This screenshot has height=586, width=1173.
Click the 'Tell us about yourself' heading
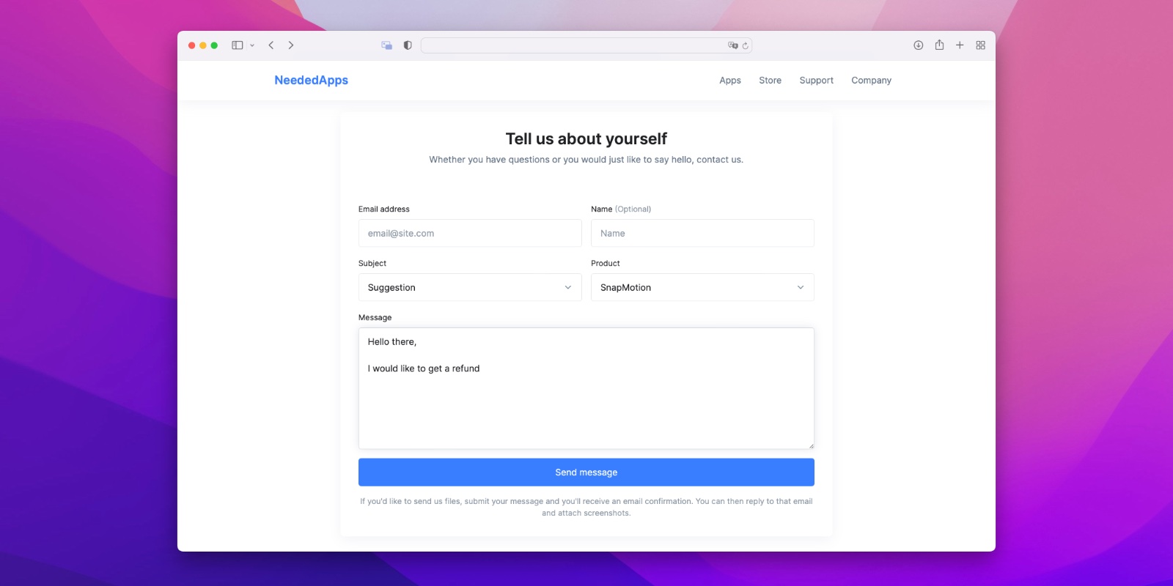click(586, 138)
